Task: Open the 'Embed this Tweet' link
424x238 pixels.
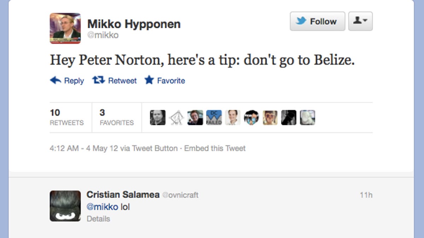Action: click(x=215, y=148)
